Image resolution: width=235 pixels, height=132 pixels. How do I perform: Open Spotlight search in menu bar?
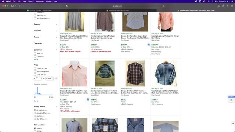tap(212, 1)
